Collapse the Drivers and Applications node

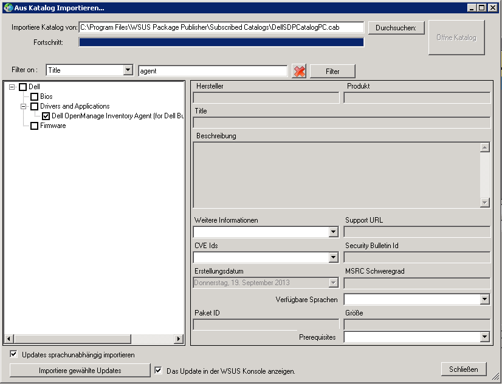[x=23, y=106]
